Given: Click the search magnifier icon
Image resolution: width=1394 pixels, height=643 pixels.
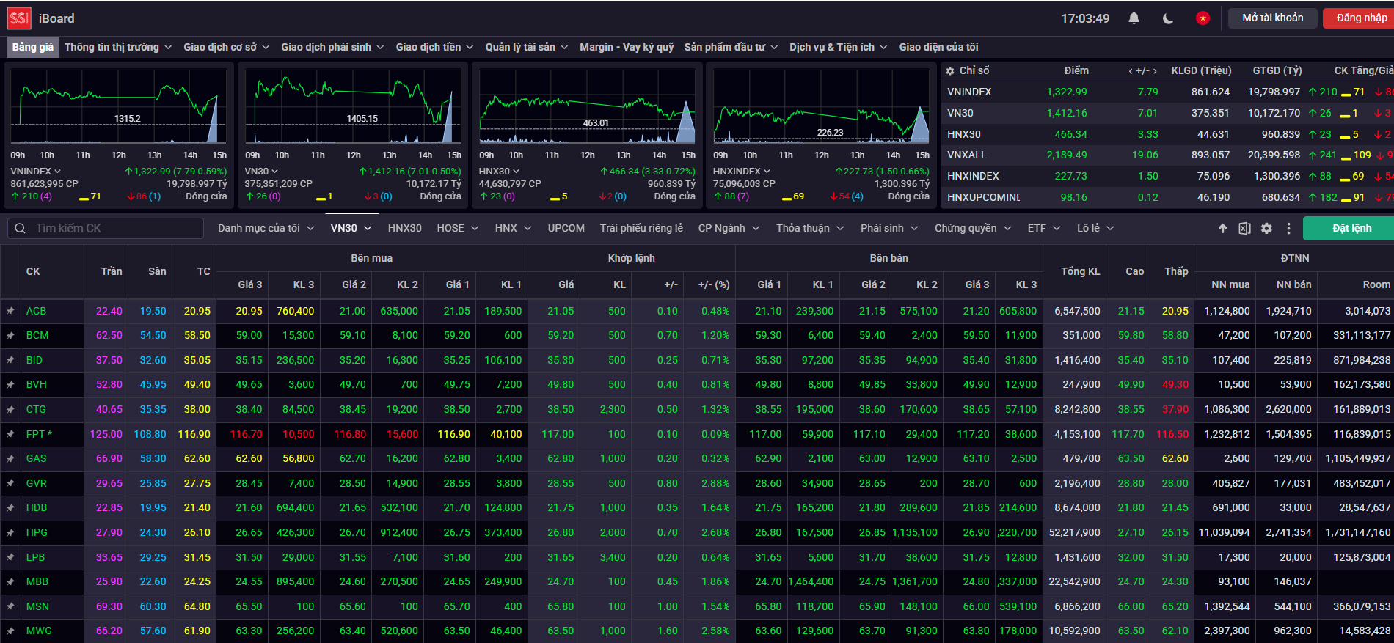Looking at the screenshot, I should click(x=20, y=229).
